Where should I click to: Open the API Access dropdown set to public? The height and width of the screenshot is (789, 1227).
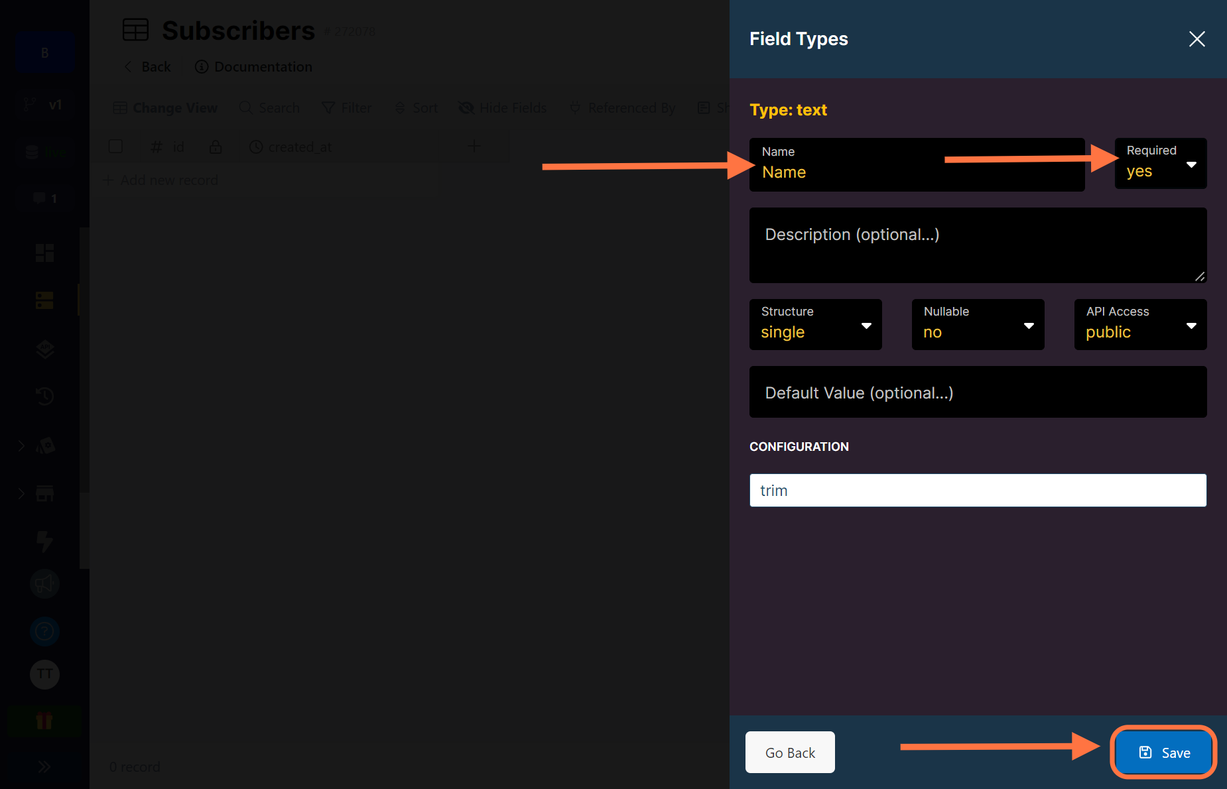pos(1140,324)
